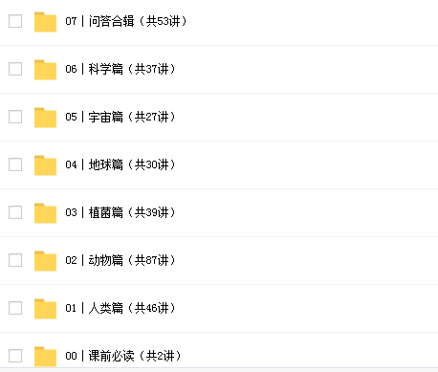Check the box for 05 宇宙篇
438x372 pixels.
click(x=15, y=117)
